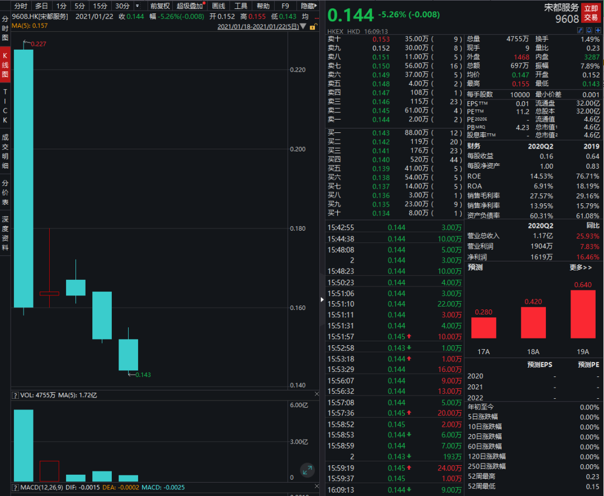Image resolution: width=604 pixels, height=496 pixels.
Task: Click the 立即交易 trade button
Action: 591,13
